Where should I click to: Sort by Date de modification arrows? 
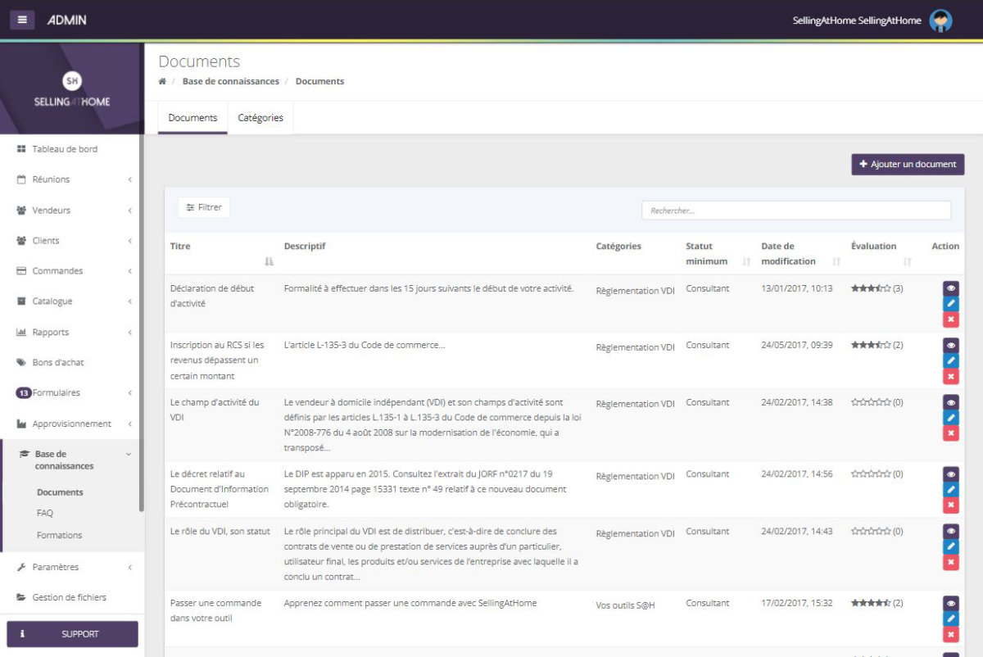tap(836, 261)
